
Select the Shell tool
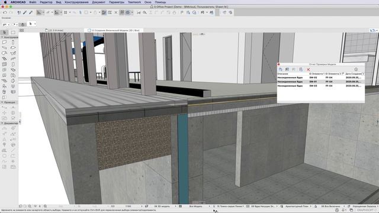[13, 53]
